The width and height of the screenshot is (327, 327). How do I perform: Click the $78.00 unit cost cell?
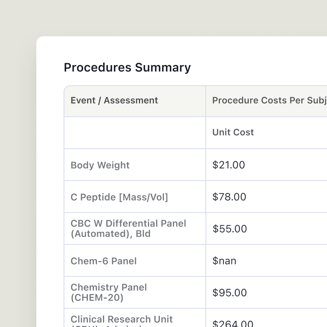pyautogui.click(x=229, y=197)
